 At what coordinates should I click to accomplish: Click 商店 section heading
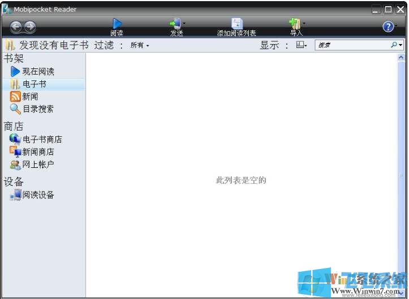coord(14,127)
